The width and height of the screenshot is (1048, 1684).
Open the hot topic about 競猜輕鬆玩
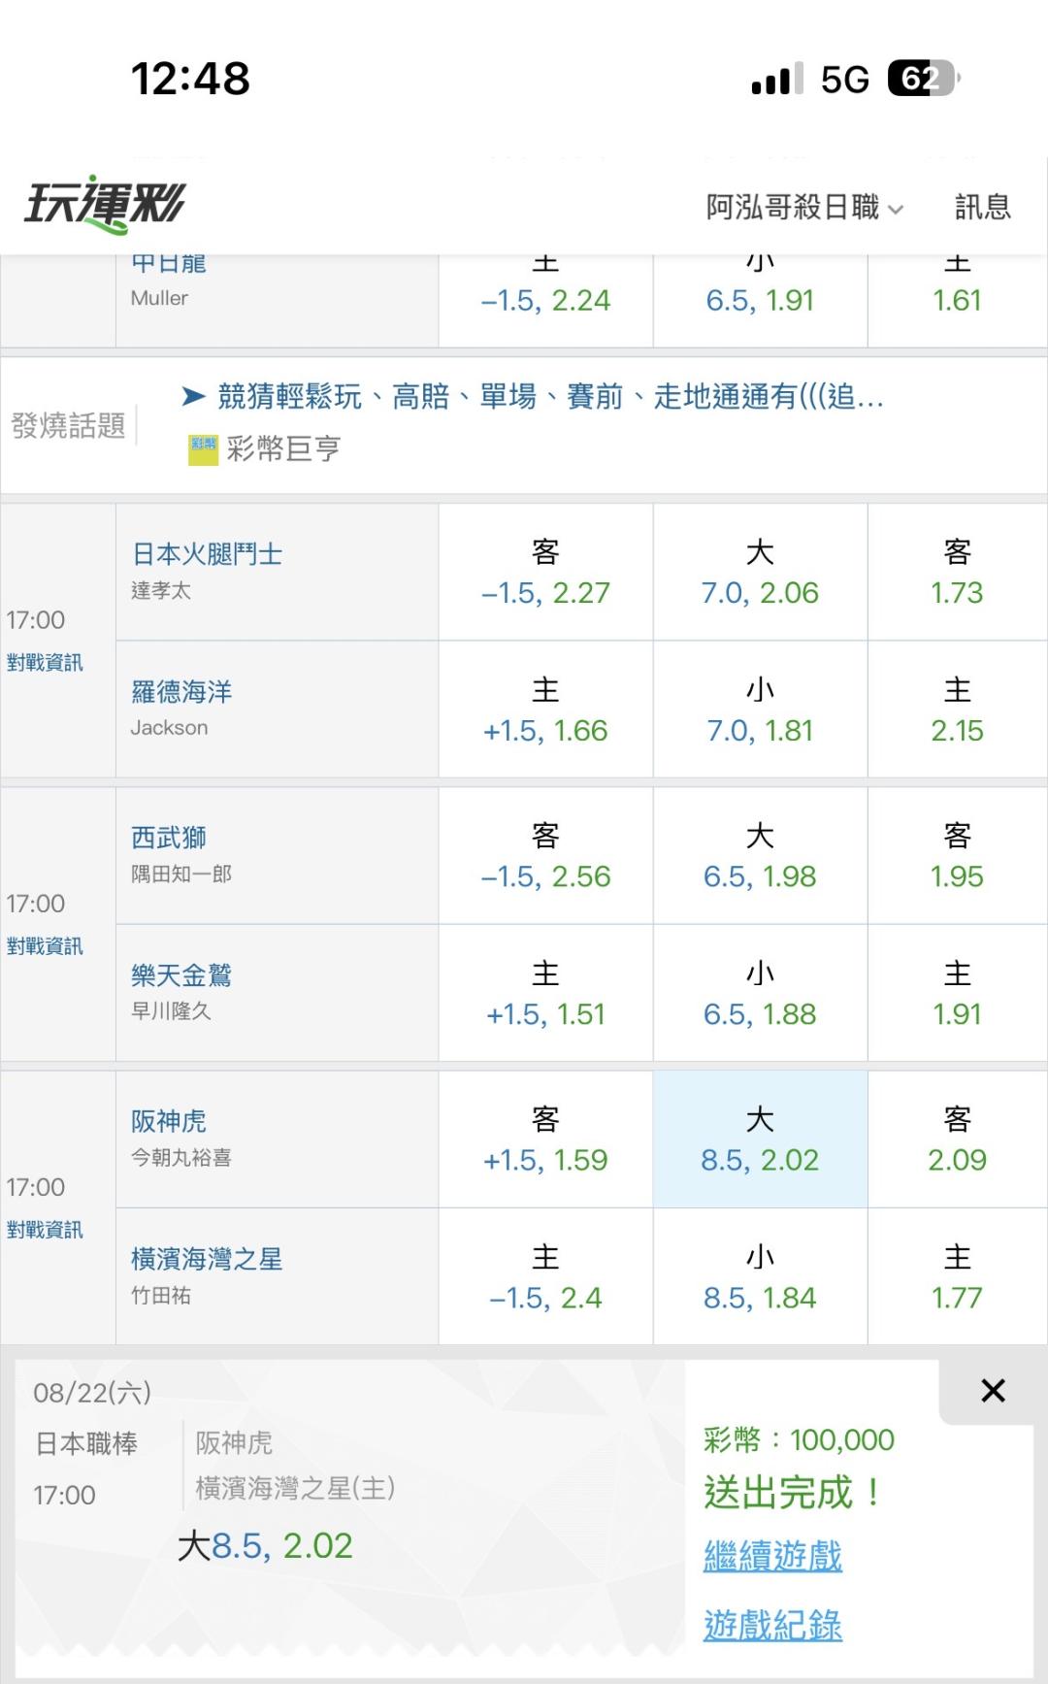532,396
